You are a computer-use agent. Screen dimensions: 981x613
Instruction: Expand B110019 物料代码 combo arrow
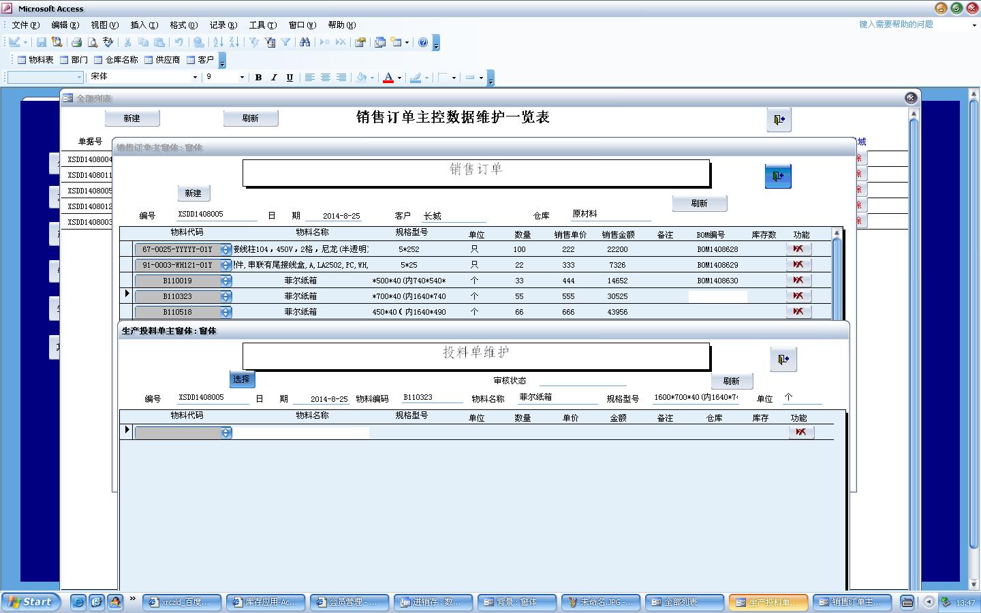[x=226, y=281]
